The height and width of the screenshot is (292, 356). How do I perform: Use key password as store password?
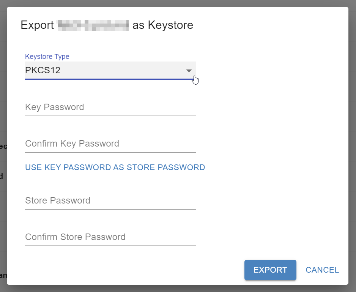(115, 167)
